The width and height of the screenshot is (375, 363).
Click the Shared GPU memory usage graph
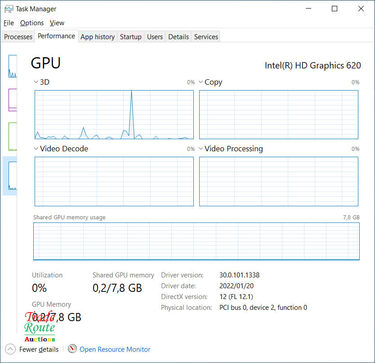pyautogui.click(x=196, y=241)
